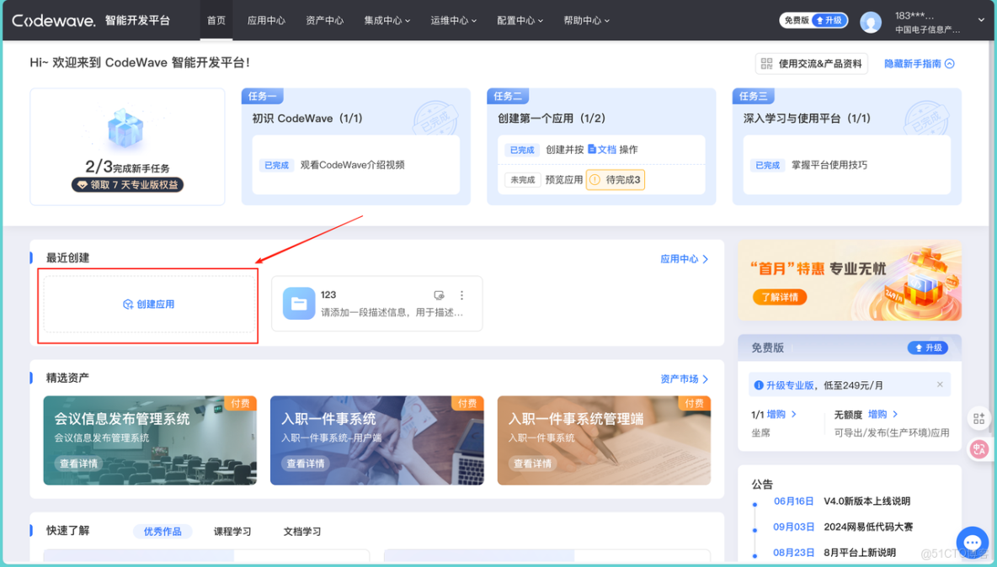
Task: Click the dashed 创建应用 area
Action: coord(147,304)
